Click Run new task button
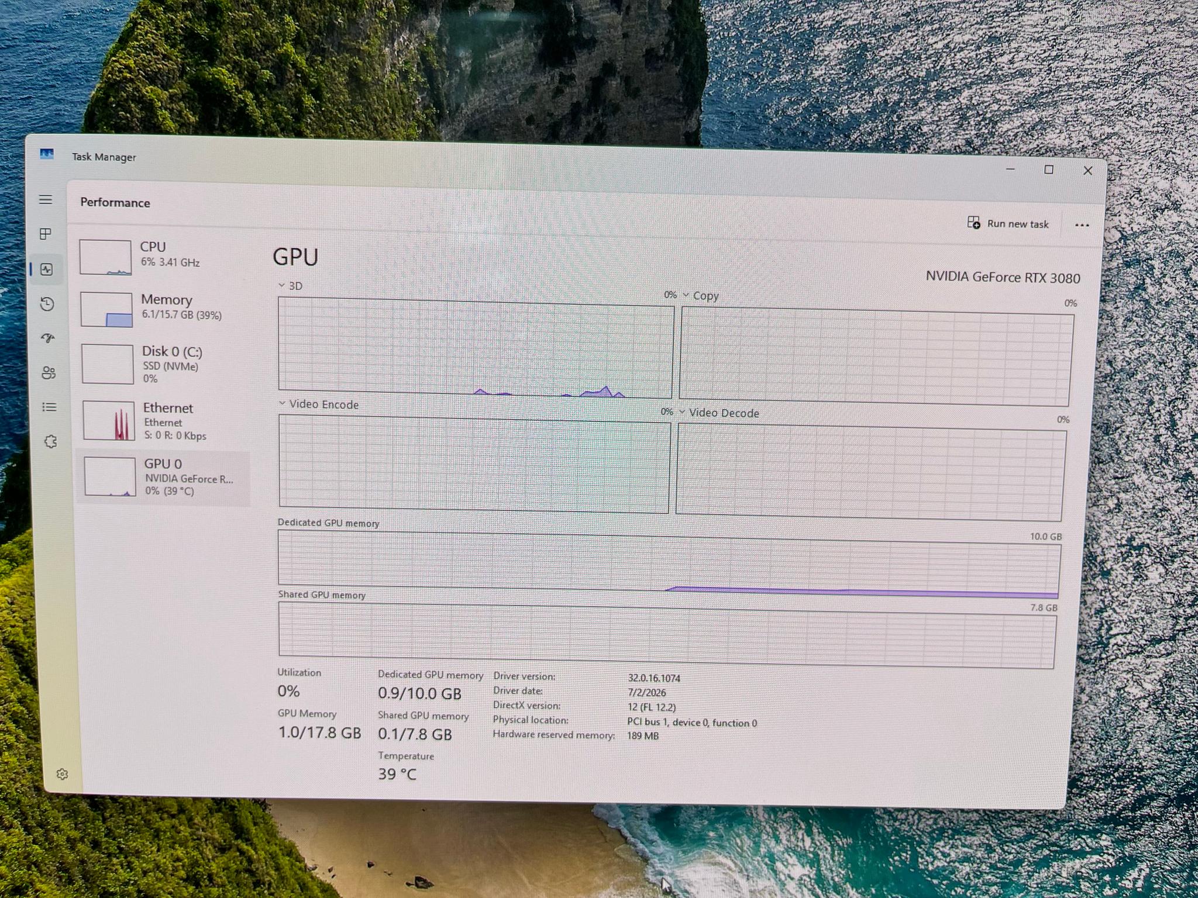The width and height of the screenshot is (1198, 898). tap(1008, 223)
